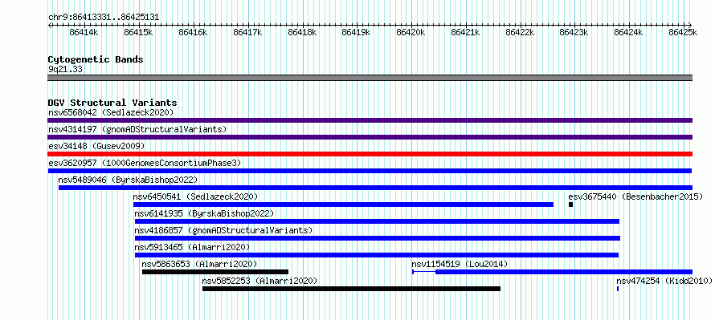Open nsv6141935 (ByrskaBishop2022) label
Image resolution: width=715 pixels, height=320 pixels.
click(204, 213)
